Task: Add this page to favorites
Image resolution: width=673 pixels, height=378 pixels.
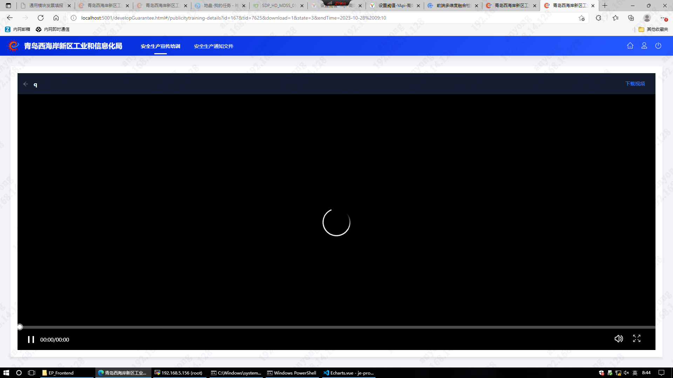Action: [582, 18]
